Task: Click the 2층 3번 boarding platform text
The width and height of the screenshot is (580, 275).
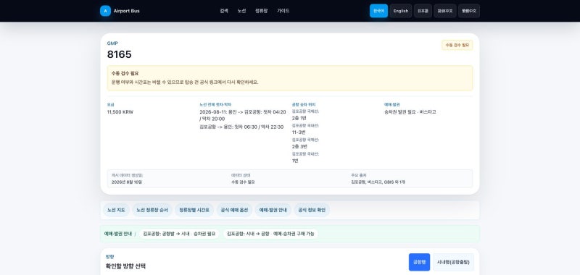Action: 299,146
